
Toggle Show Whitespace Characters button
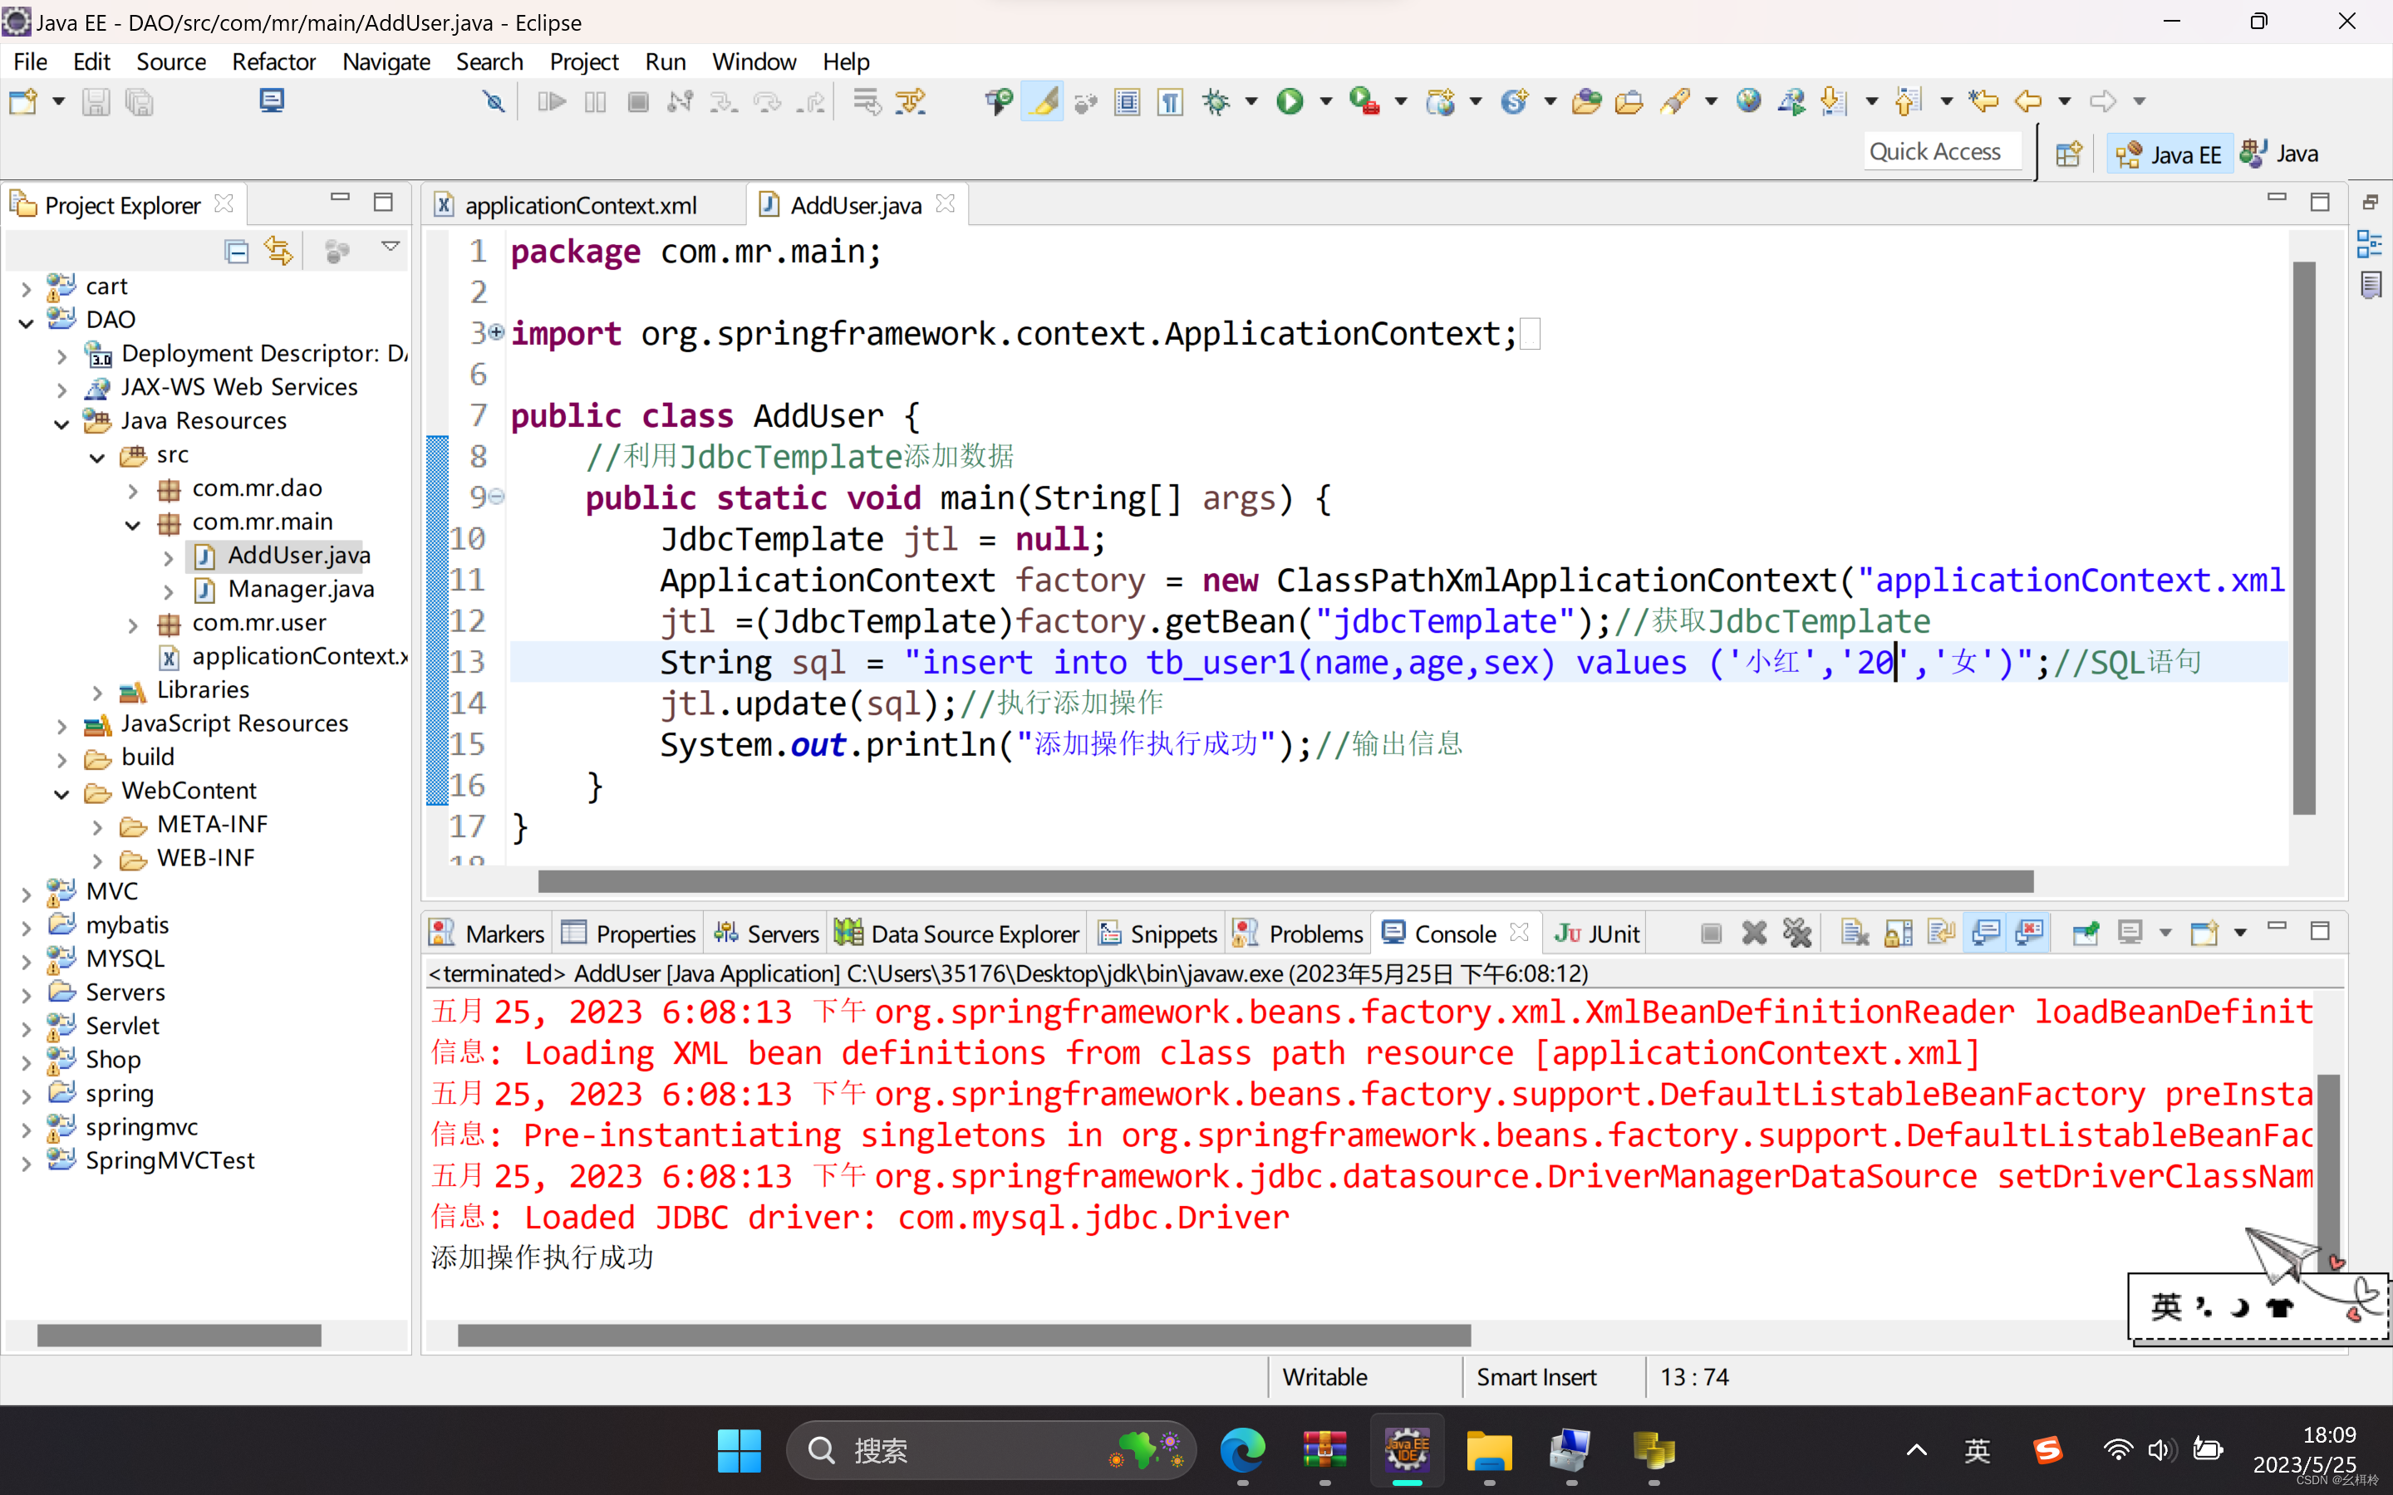[1170, 100]
